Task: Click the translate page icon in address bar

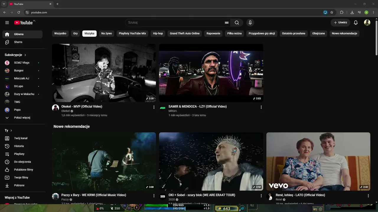Action: pyautogui.click(x=325, y=12)
